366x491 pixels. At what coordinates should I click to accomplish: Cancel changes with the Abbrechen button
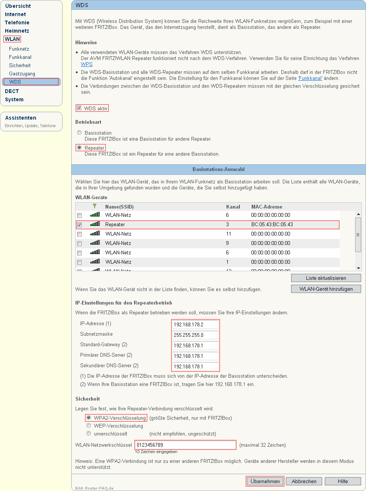pos(304,481)
